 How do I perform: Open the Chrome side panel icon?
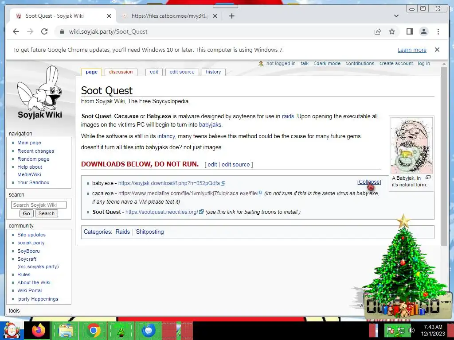point(409,31)
